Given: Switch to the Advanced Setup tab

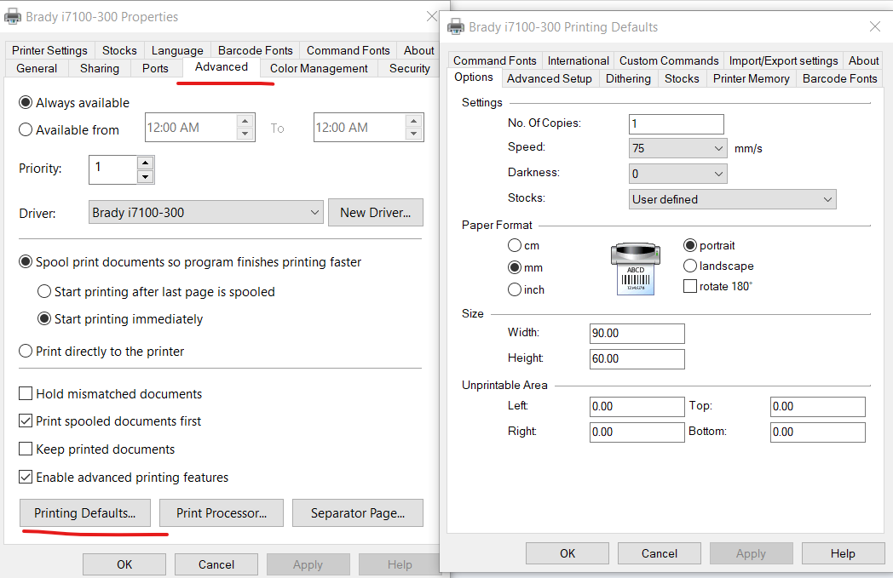Looking at the screenshot, I should (549, 78).
